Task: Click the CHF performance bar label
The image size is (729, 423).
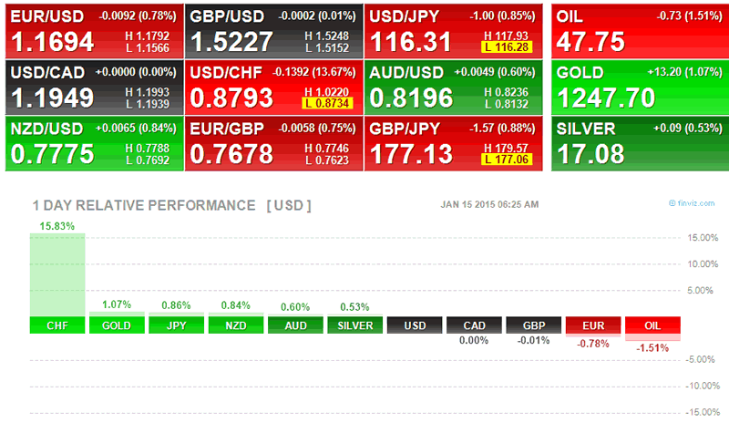Action: [57, 325]
